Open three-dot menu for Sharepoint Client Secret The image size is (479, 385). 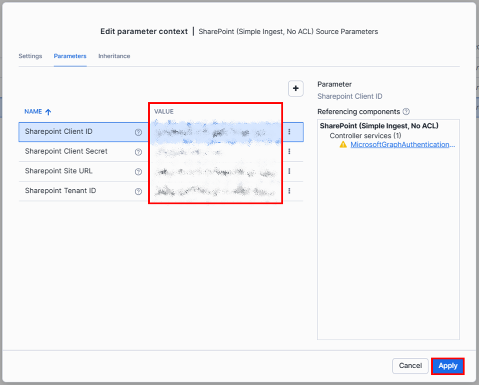pos(289,151)
